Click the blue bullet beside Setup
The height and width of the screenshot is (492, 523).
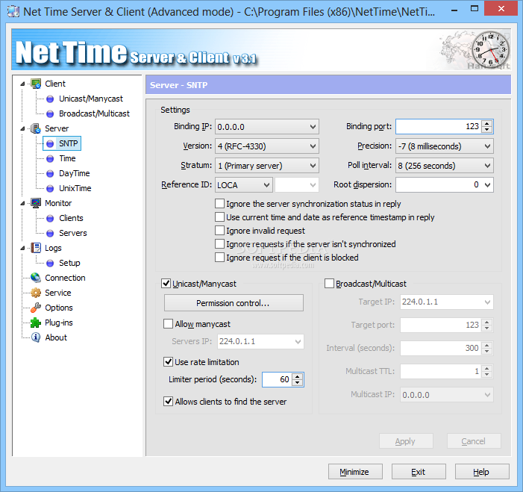(x=50, y=263)
